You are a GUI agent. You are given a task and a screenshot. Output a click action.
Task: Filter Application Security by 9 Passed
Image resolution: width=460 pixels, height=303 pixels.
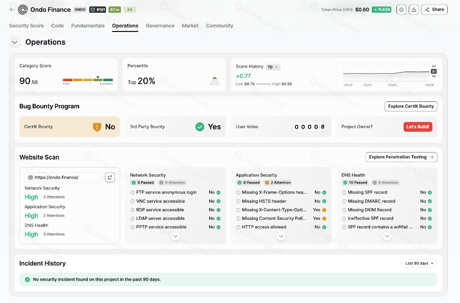(249, 182)
